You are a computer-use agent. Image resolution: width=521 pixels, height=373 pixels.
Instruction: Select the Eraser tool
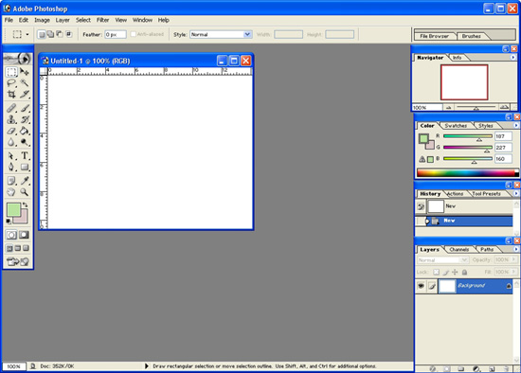(11, 131)
